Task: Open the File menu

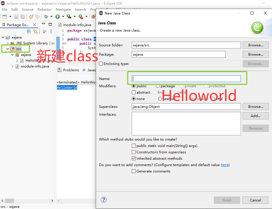Action: point(5,9)
